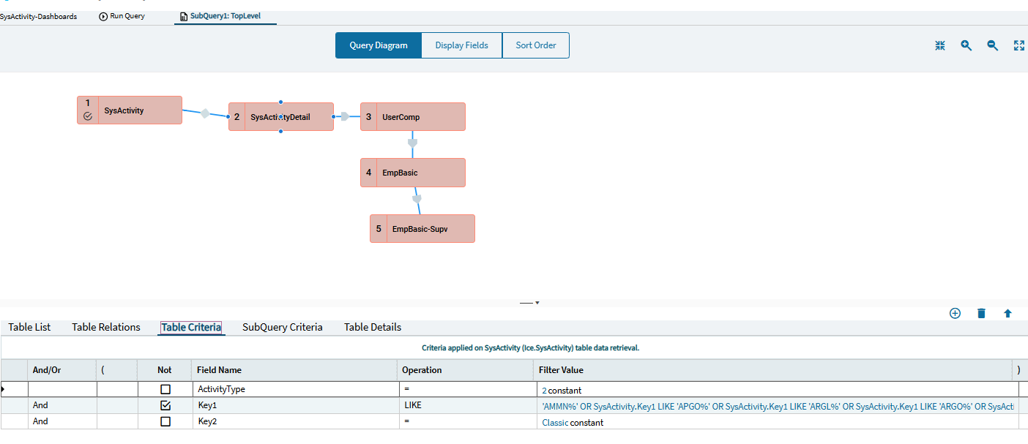This screenshot has width=1028, height=444.
Task: Delete the selected criteria row
Action: coord(981,313)
